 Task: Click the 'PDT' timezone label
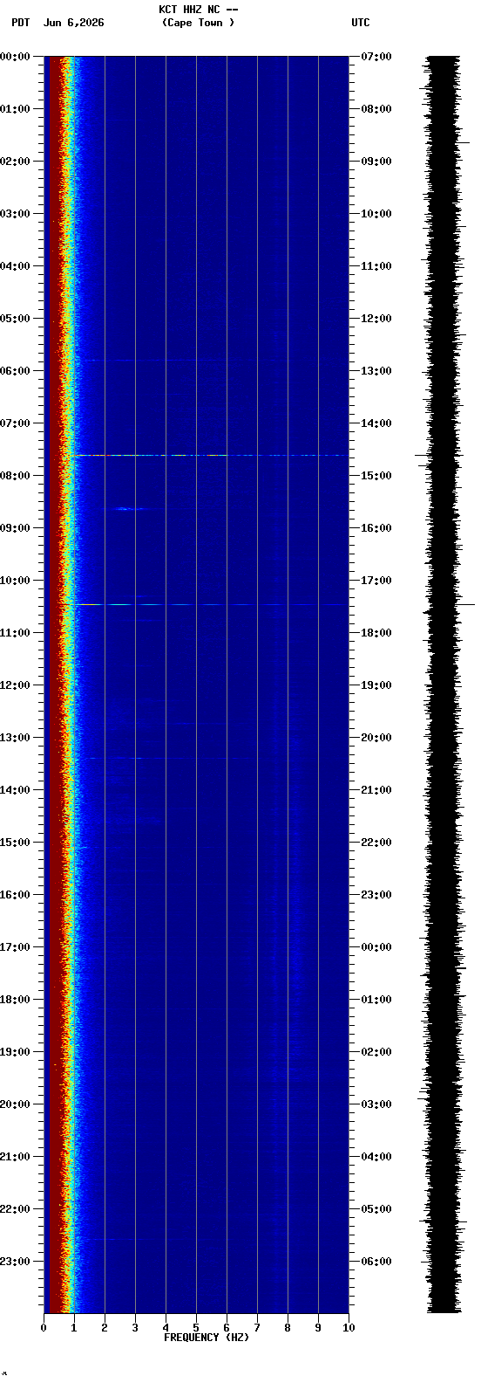pos(20,23)
